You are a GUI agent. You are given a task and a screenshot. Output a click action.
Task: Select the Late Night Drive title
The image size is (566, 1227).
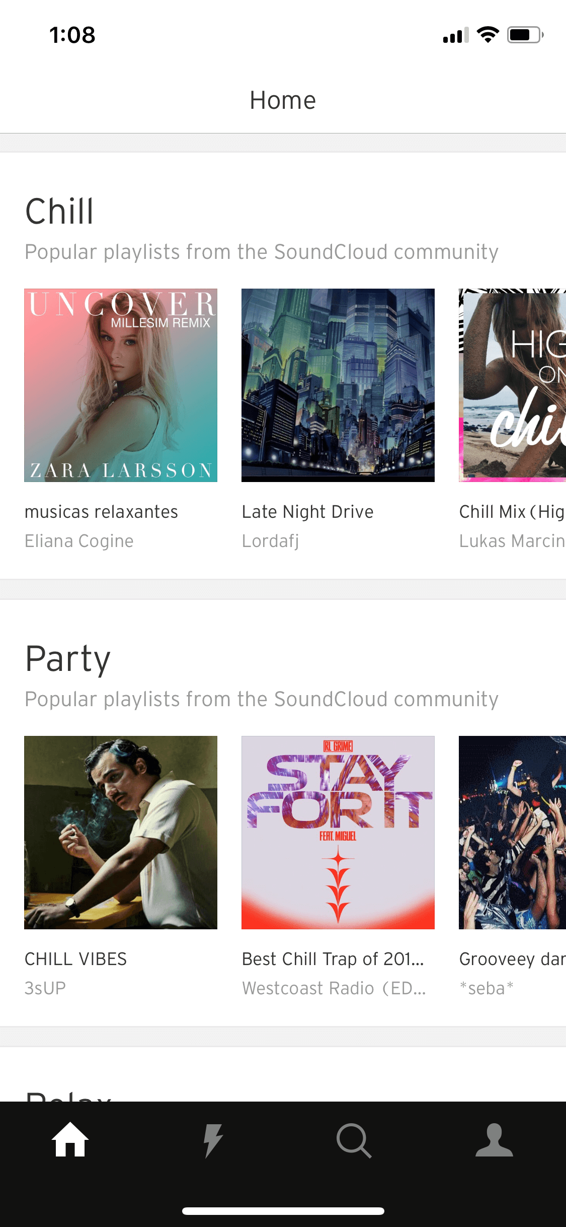click(x=308, y=512)
